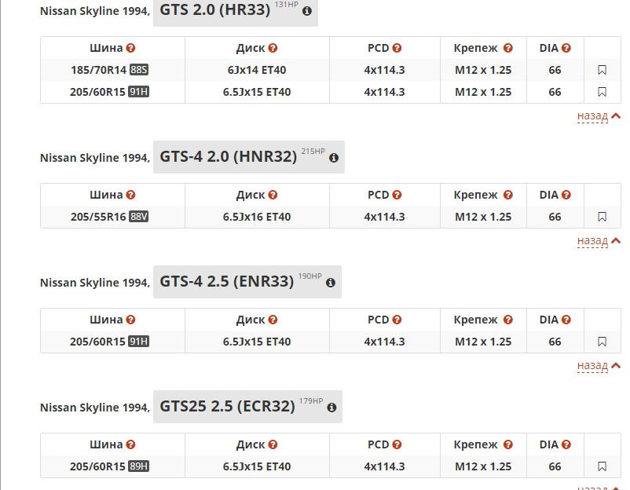Bookmark the 205/55R16 88V tire row
The image size is (630, 490).
coord(602,217)
